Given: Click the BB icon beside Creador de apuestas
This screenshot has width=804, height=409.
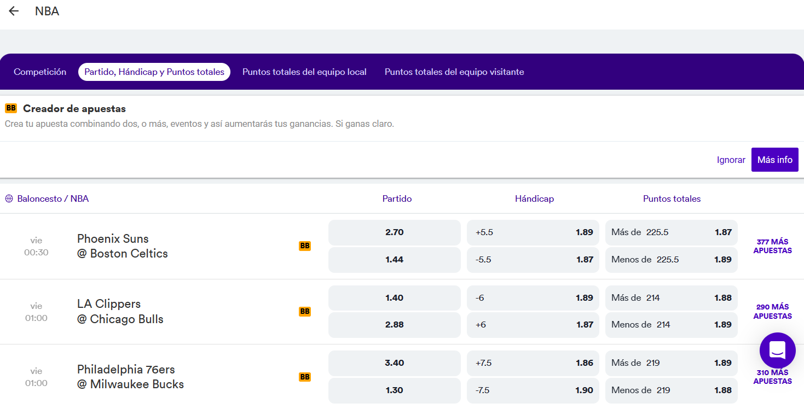Looking at the screenshot, I should (11, 108).
